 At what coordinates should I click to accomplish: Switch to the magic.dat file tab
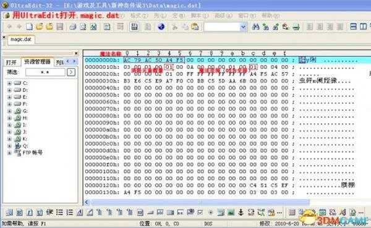click(21, 39)
